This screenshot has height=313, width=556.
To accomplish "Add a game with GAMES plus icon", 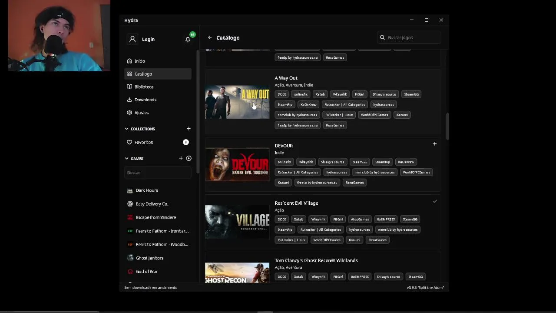I will coord(181,158).
